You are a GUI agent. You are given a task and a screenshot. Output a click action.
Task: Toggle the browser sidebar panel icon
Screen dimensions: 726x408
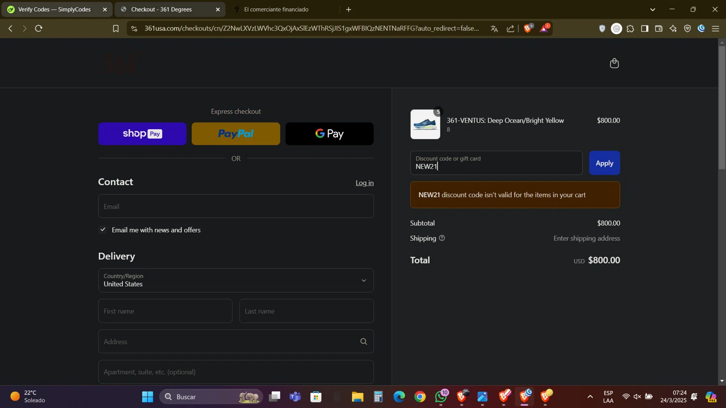[645, 29]
